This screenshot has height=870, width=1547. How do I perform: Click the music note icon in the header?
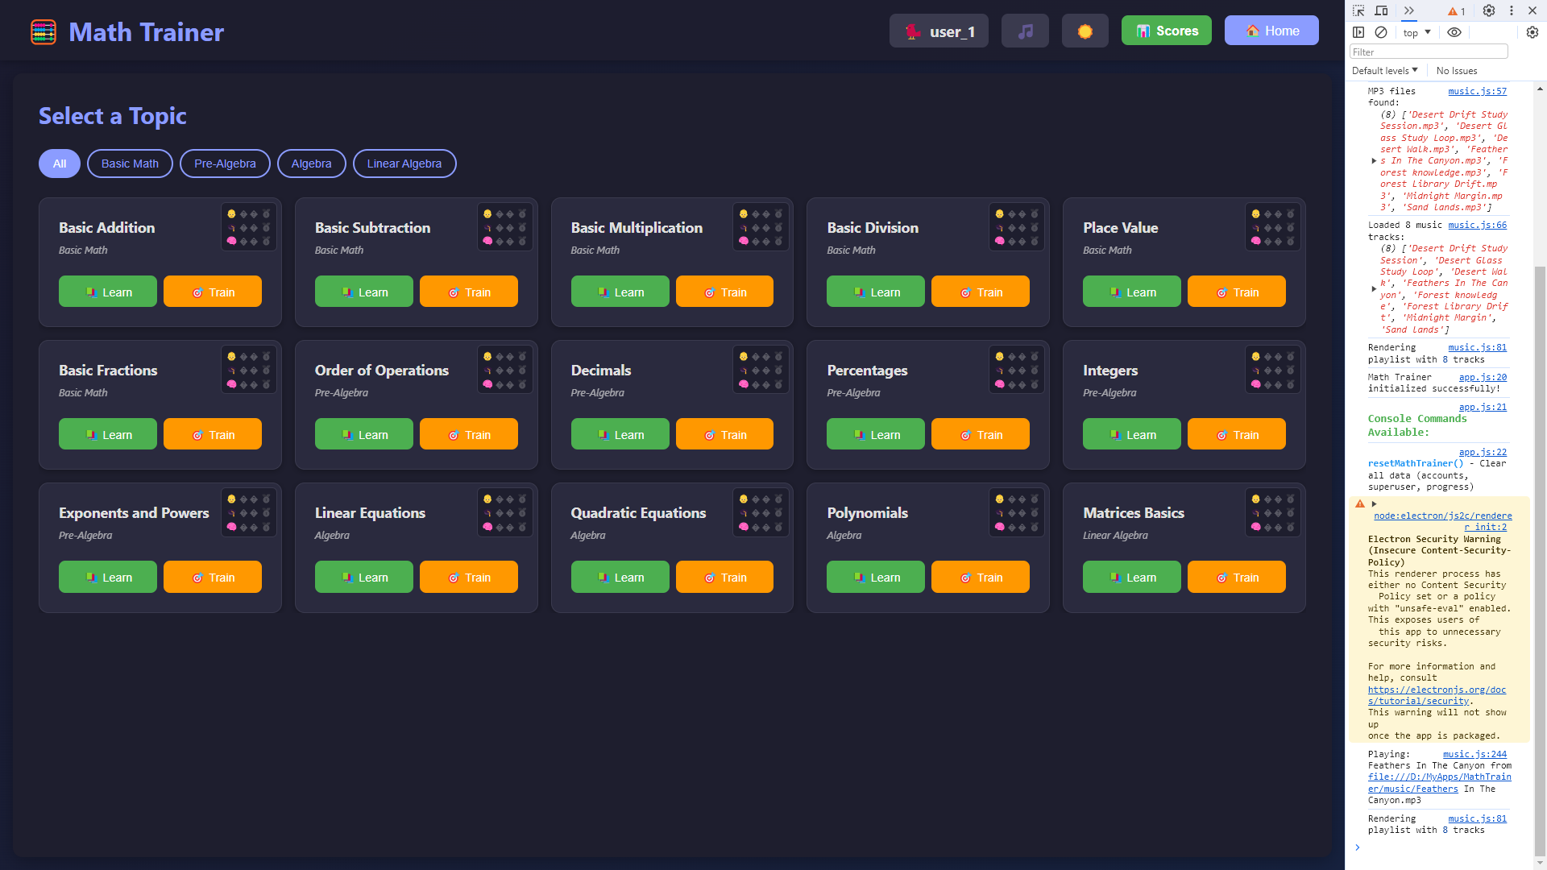[x=1024, y=30]
